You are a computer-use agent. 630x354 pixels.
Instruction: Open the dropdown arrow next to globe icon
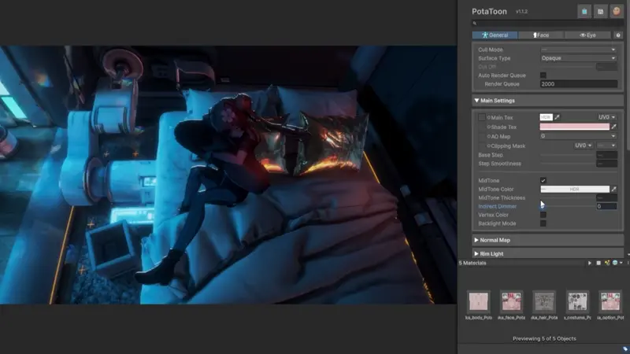pos(621,263)
